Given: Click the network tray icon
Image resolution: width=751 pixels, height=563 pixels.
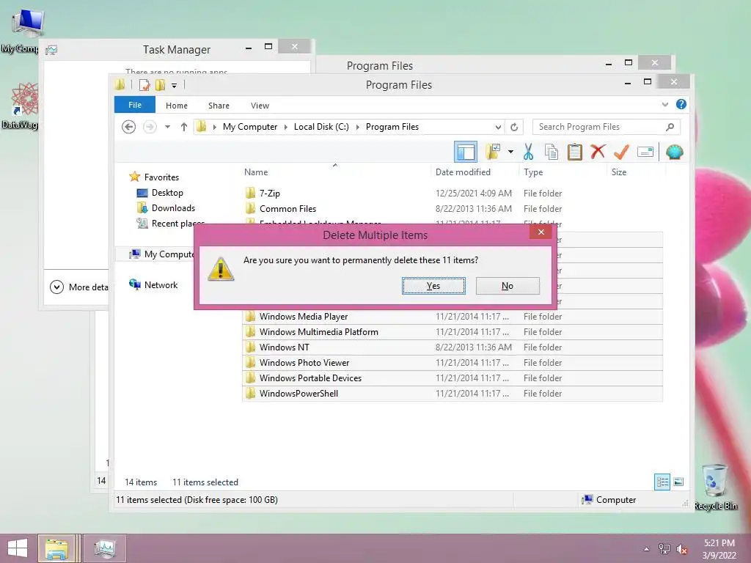Looking at the screenshot, I should tap(664, 548).
